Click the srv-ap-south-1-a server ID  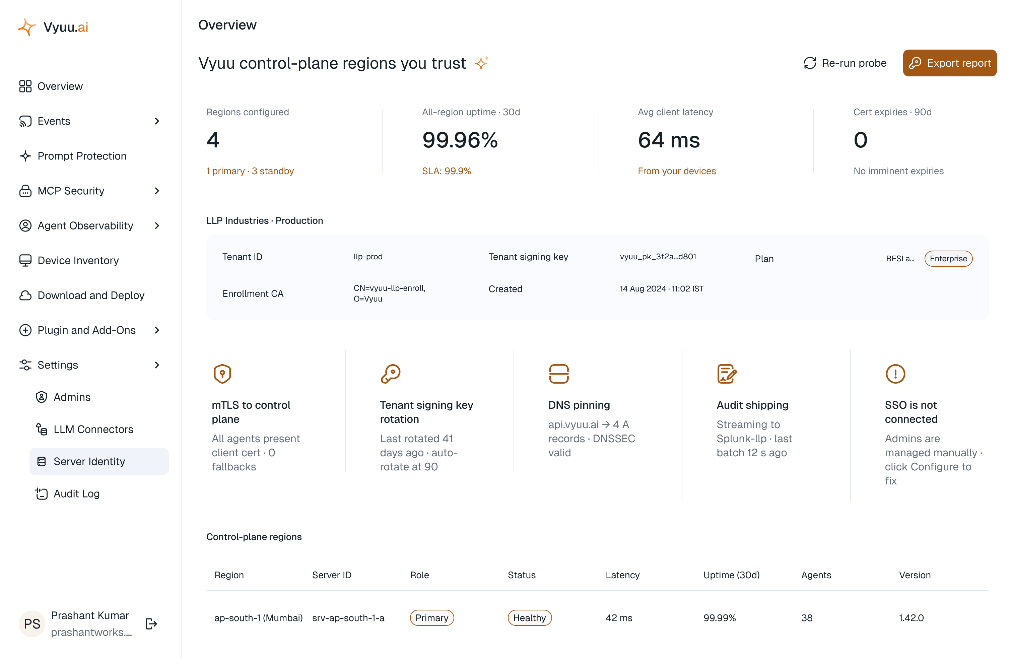[x=348, y=618]
